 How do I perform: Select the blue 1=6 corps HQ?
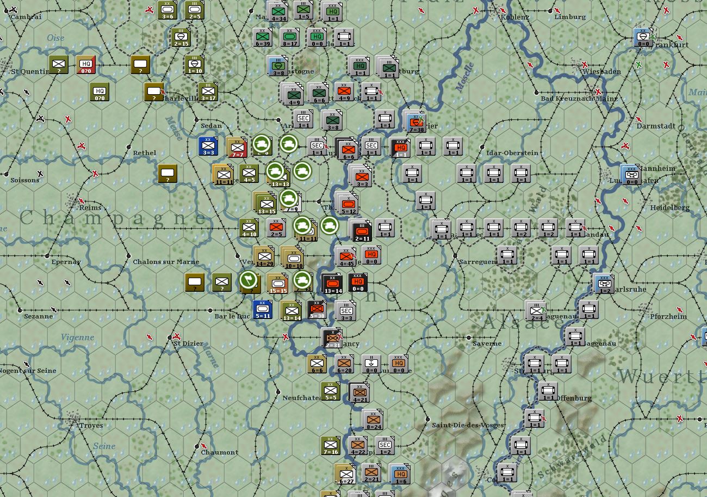400,474
